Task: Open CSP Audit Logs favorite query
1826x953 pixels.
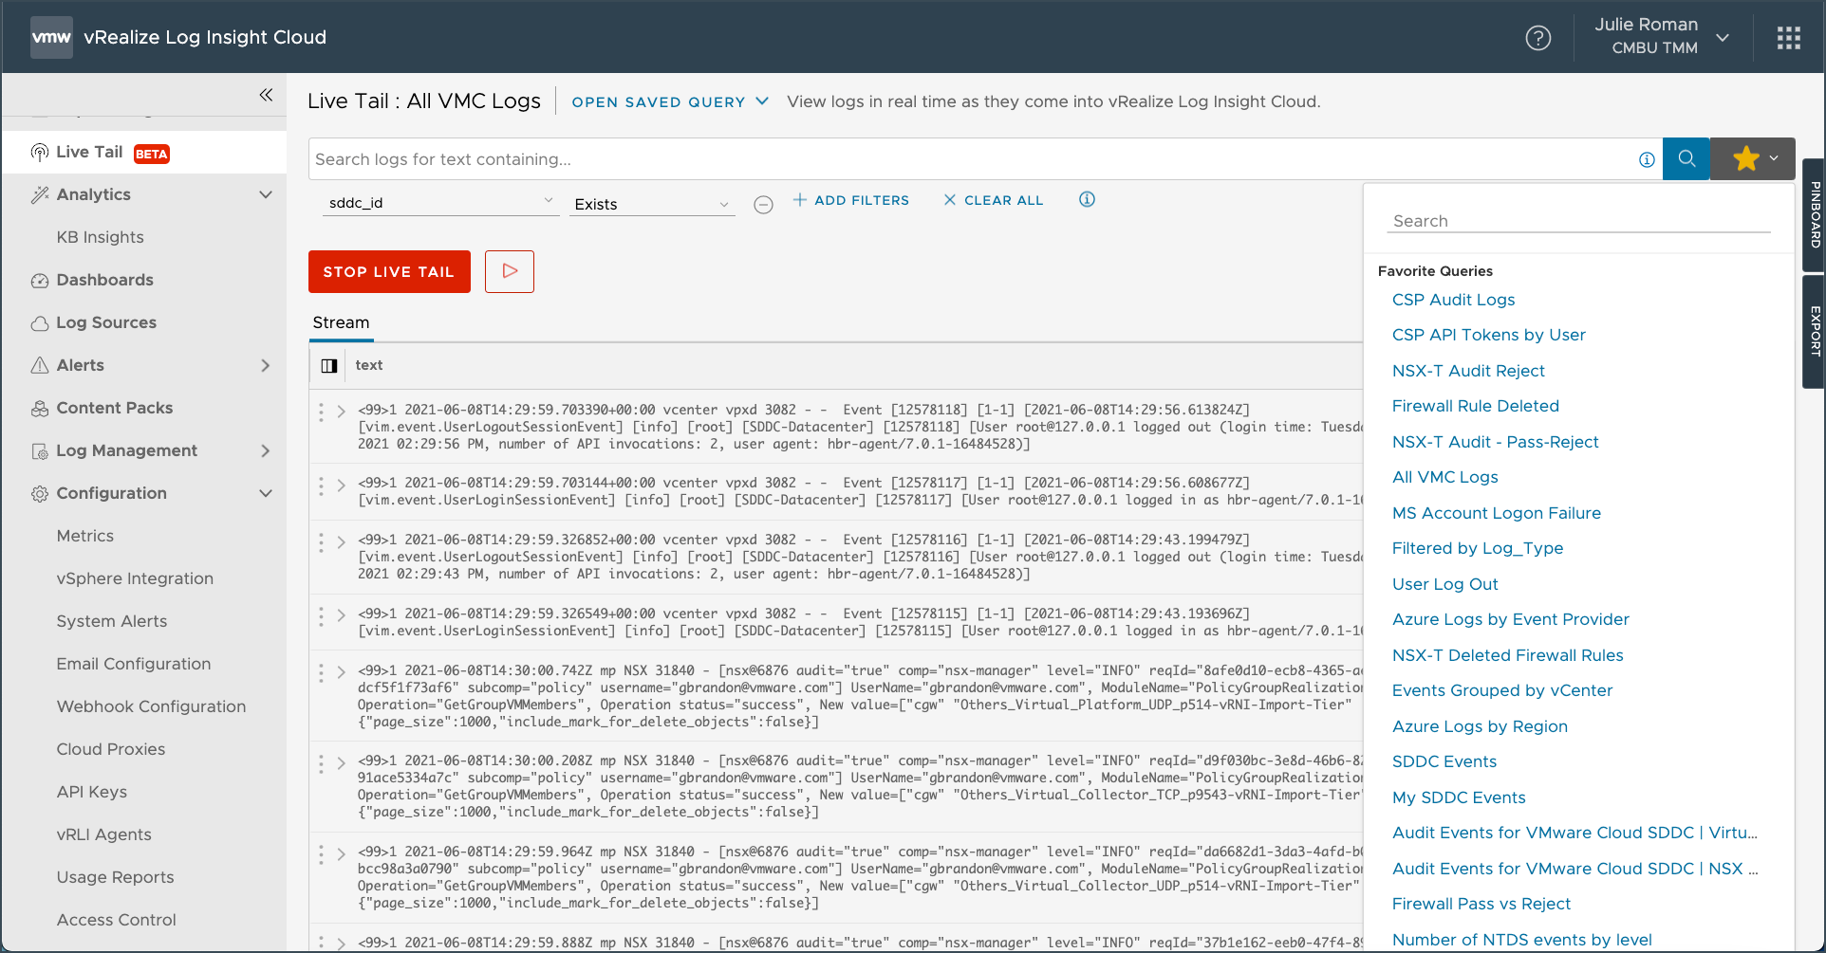Action: click(1453, 300)
